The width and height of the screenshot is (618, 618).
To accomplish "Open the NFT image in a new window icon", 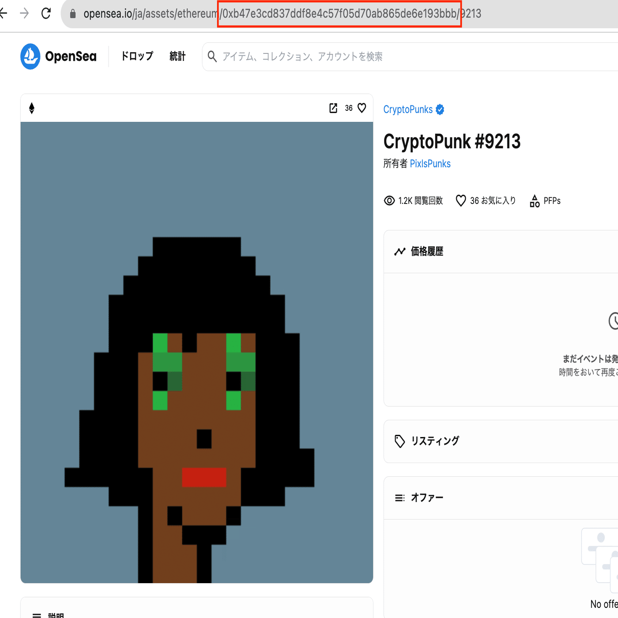I will (x=333, y=108).
